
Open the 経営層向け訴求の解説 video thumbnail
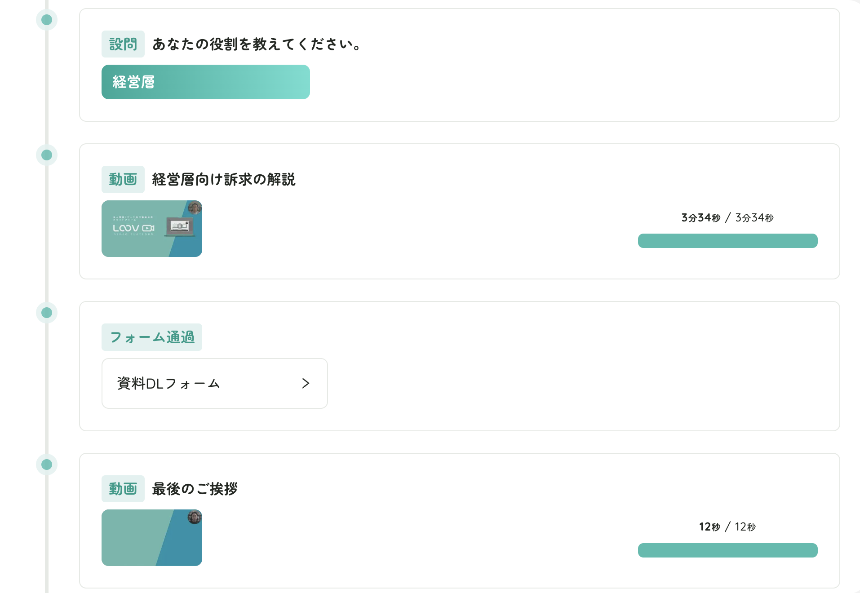click(x=151, y=229)
